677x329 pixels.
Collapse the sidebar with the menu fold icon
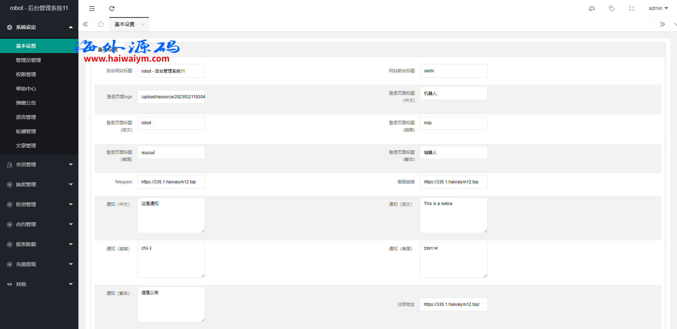coord(92,9)
